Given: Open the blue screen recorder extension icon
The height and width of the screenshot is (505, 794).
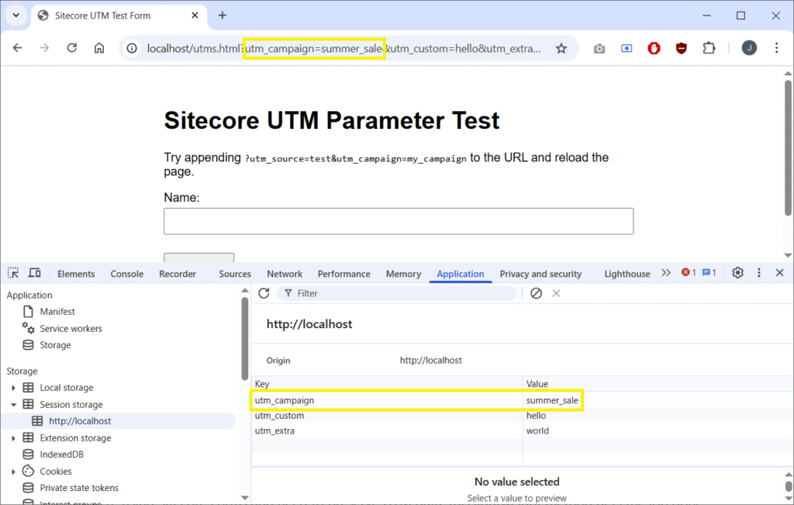Looking at the screenshot, I should point(627,49).
